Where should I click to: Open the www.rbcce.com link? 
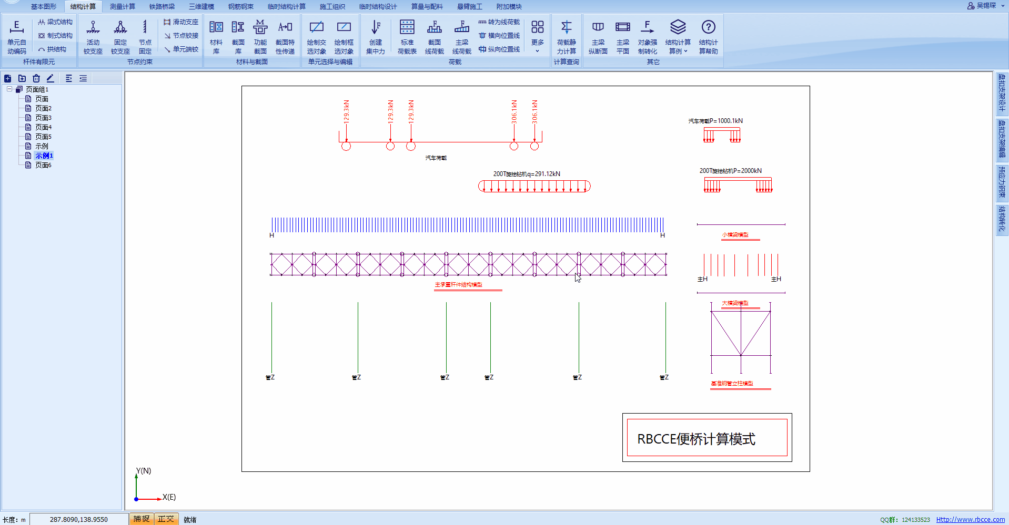pyautogui.click(x=970, y=520)
